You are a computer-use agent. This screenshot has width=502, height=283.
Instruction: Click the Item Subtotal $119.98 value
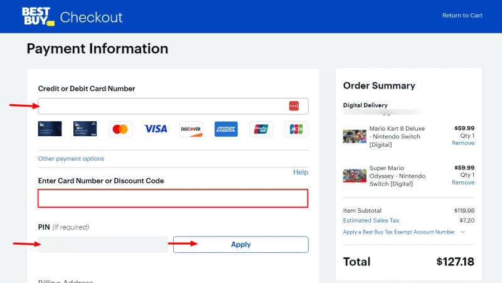(x=464, y=211)
